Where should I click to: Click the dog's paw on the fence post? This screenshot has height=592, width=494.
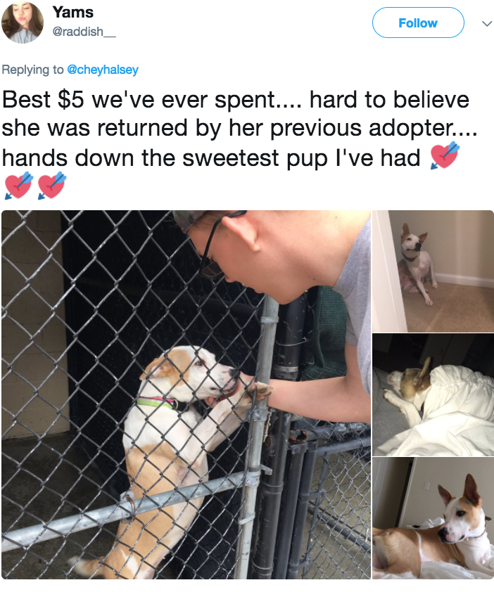pyautogui.click(x=260, y=392)
